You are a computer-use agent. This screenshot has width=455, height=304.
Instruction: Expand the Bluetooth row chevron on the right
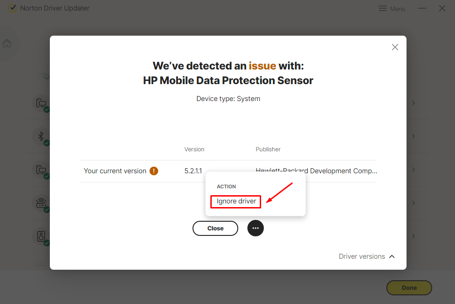tap(413, 136)
